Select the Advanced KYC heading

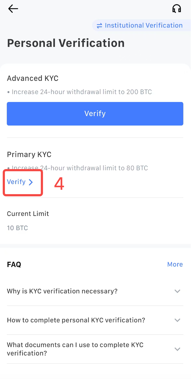33,79
